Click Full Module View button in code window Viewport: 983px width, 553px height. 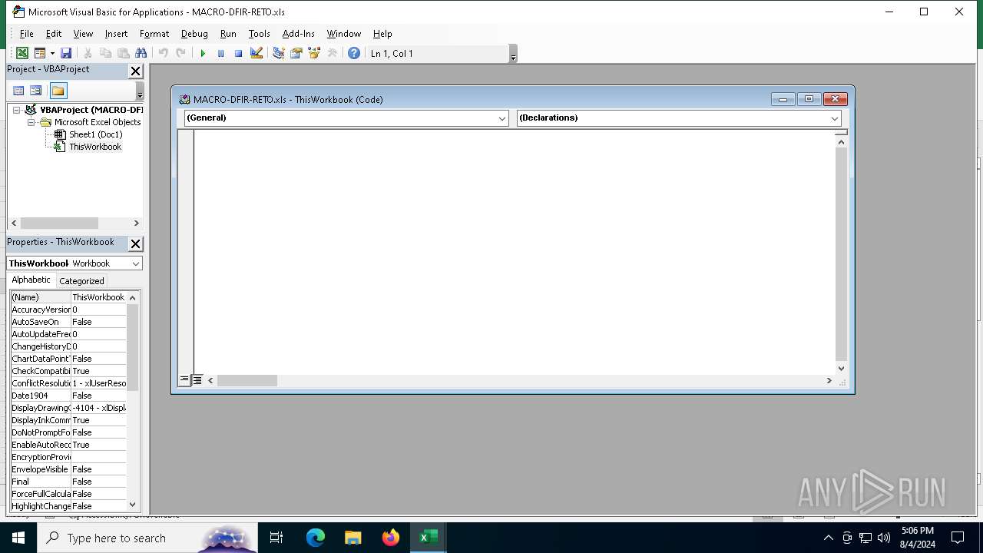tap(197, 380)
